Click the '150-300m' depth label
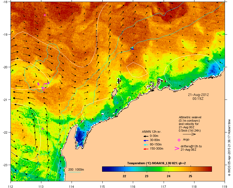The image size is (233, 188). point(156,148)
